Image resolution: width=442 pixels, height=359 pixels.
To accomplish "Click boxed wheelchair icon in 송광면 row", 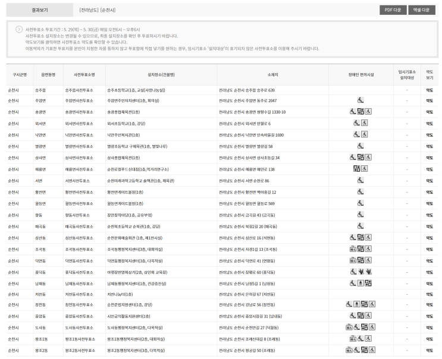I will (368, 112).
